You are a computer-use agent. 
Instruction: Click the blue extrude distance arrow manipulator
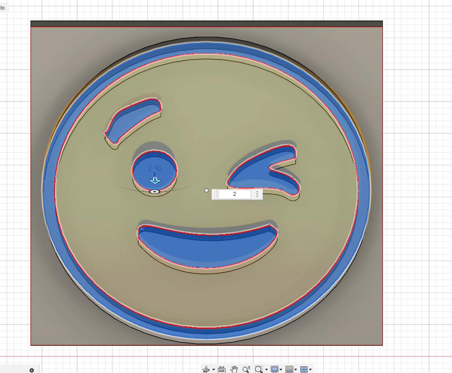pos(155,181)
